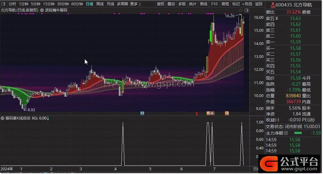Switch to the 5分钟 period
323x174 pixels.
coord(36,4)
